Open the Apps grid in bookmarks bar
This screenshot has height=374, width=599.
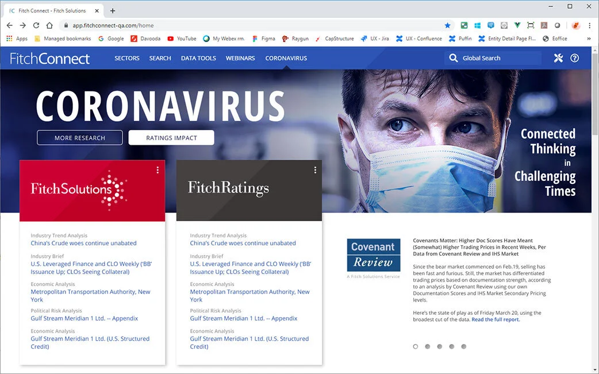click(x=17, y=38)
